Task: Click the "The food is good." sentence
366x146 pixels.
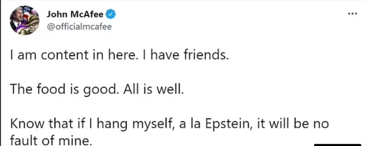Action: click(63, 90)
